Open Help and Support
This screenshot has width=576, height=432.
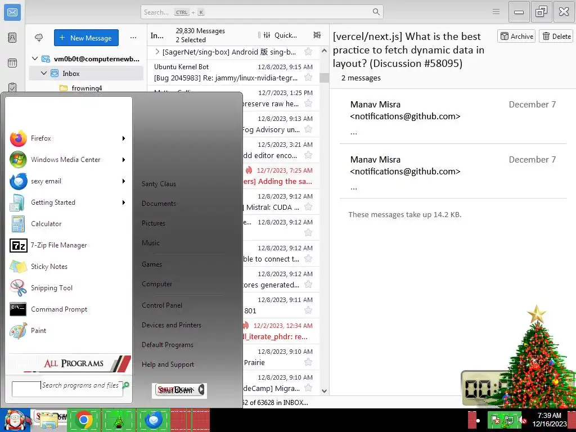[168, 364]
